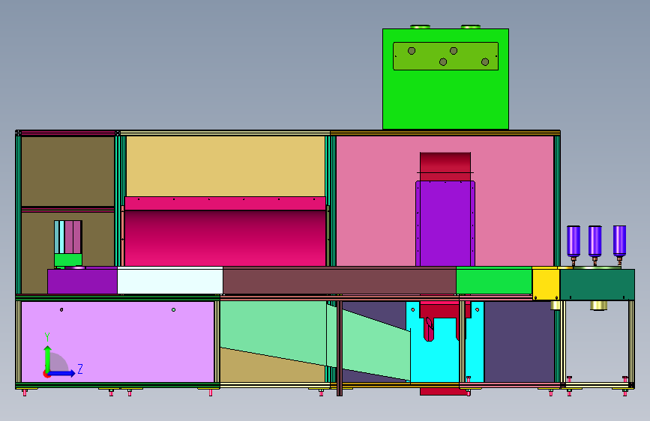Viewport: 650px width, 421px height.
Task: Select the middle purple bottle
Action: point(595,240)
